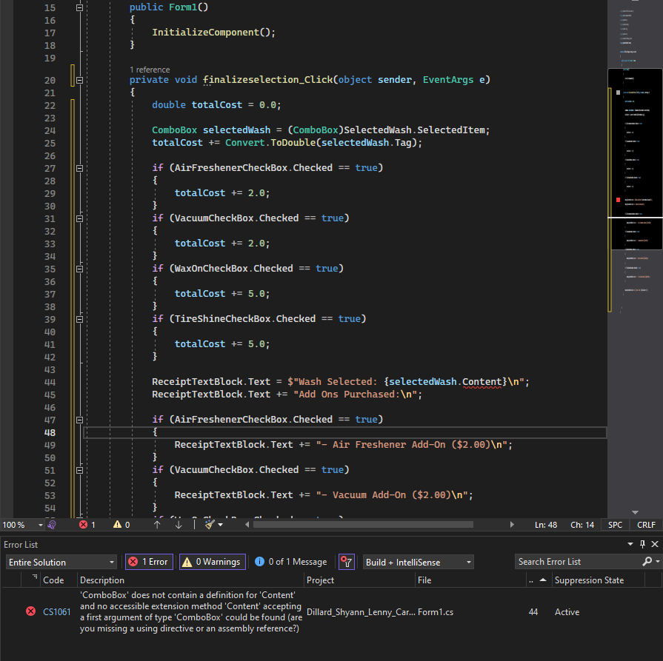Click the Ch: 14 column indicator

click(582, 525)
